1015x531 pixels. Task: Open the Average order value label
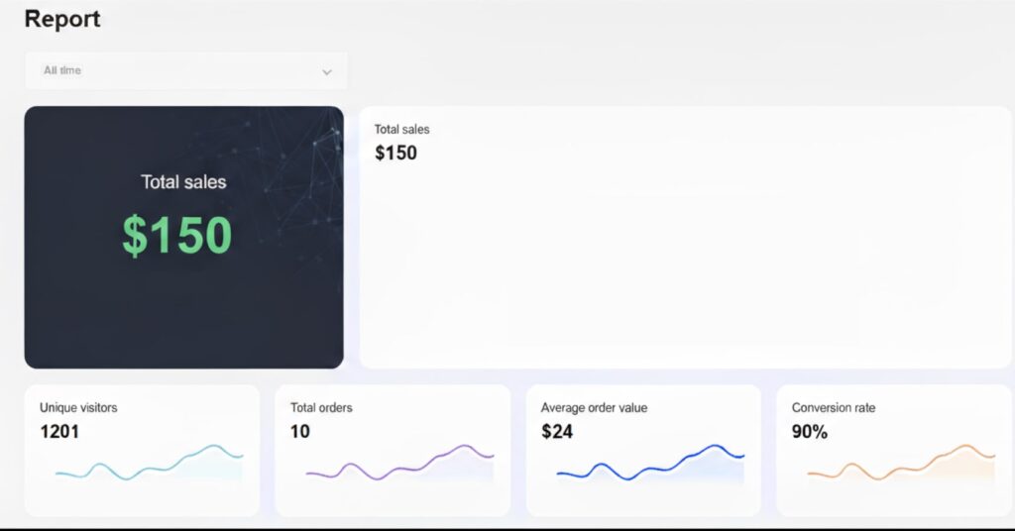point(595,408)
